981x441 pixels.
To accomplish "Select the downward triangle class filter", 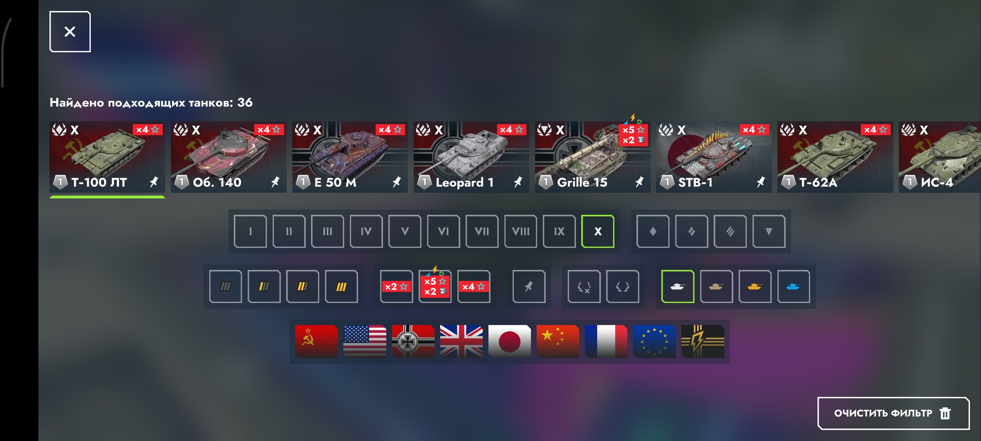I will (x=769, y=231).
